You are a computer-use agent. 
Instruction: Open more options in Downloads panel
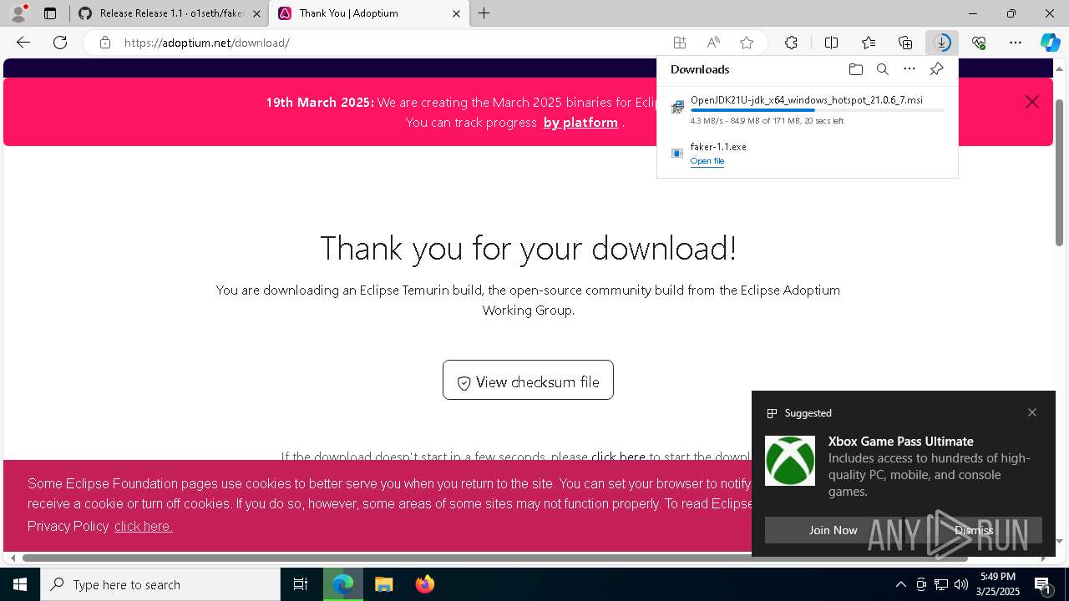(909, 69)
